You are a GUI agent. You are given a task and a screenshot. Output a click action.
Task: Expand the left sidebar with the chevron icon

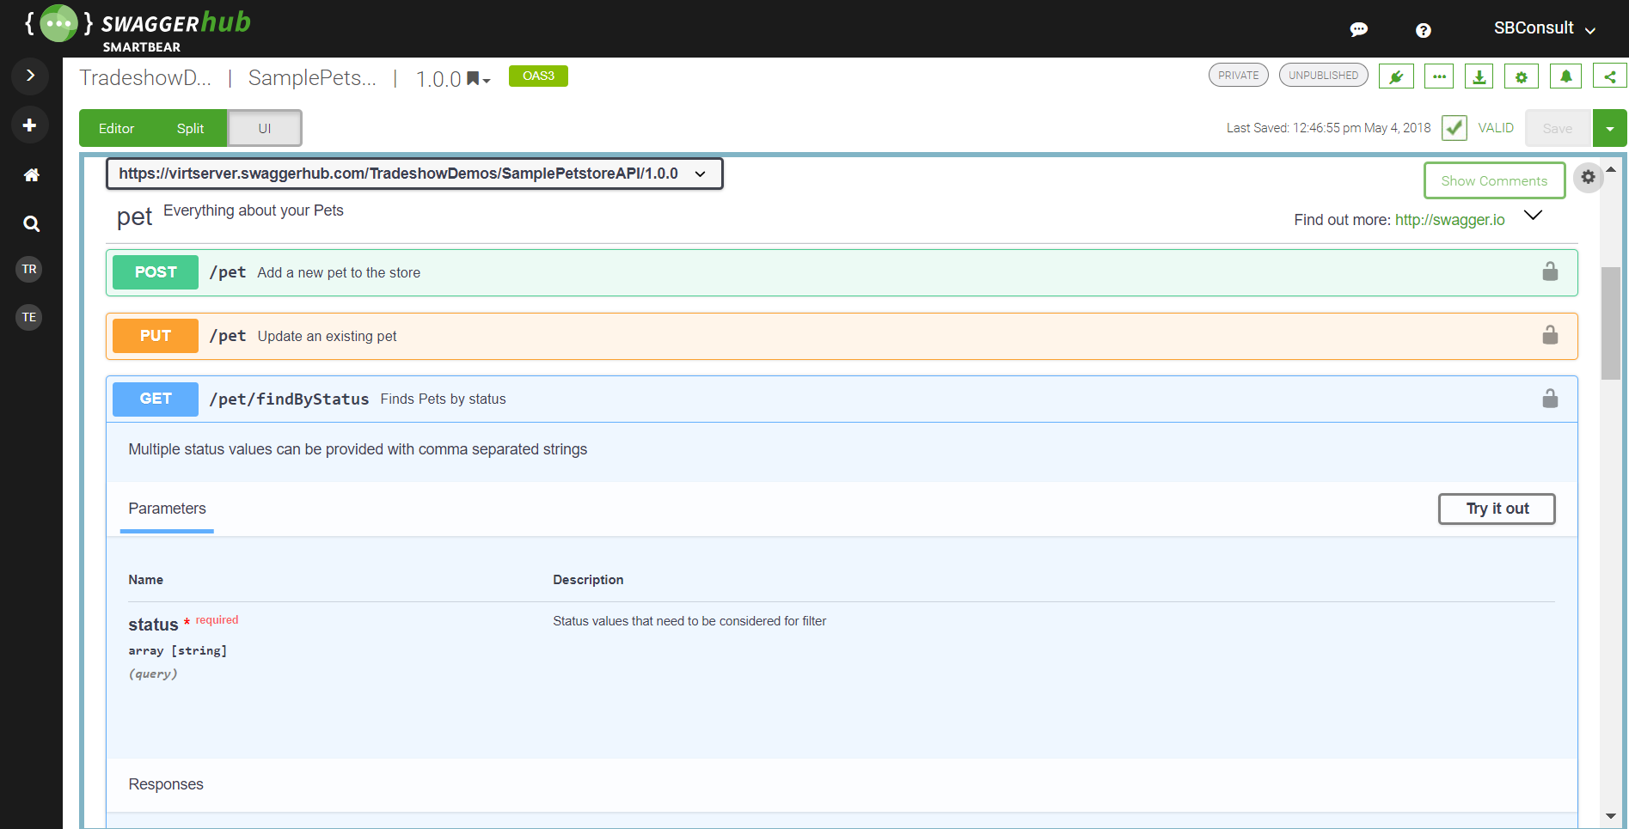pos(30,76)
